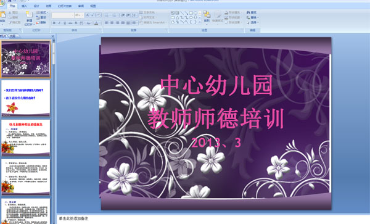Open the Outline (大纲) pane tab
The image size is (370, 224).
(x=13, y=36)
